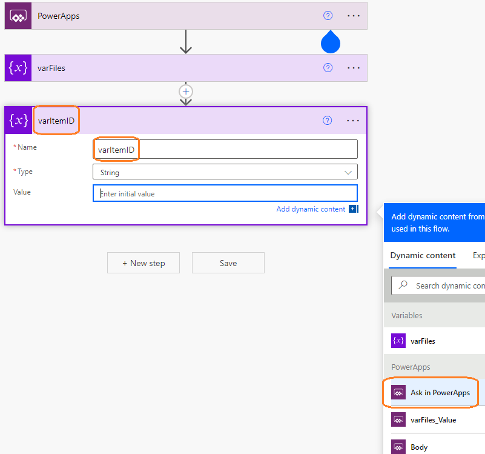Click the search magnifier icon in dynamic content

403,285
